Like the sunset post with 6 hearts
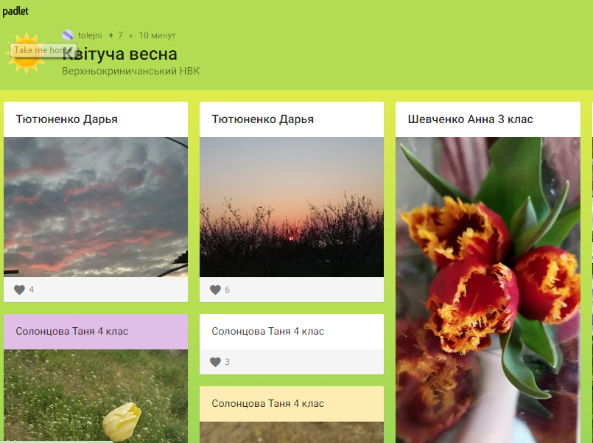593x443 pixels. tap(215, 290)
